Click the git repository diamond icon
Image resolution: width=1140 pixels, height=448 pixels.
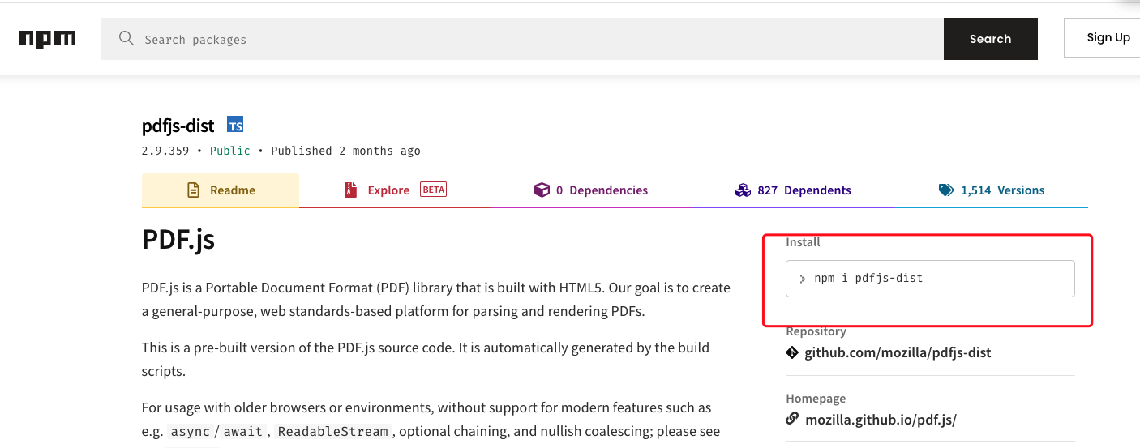point(792,352)
